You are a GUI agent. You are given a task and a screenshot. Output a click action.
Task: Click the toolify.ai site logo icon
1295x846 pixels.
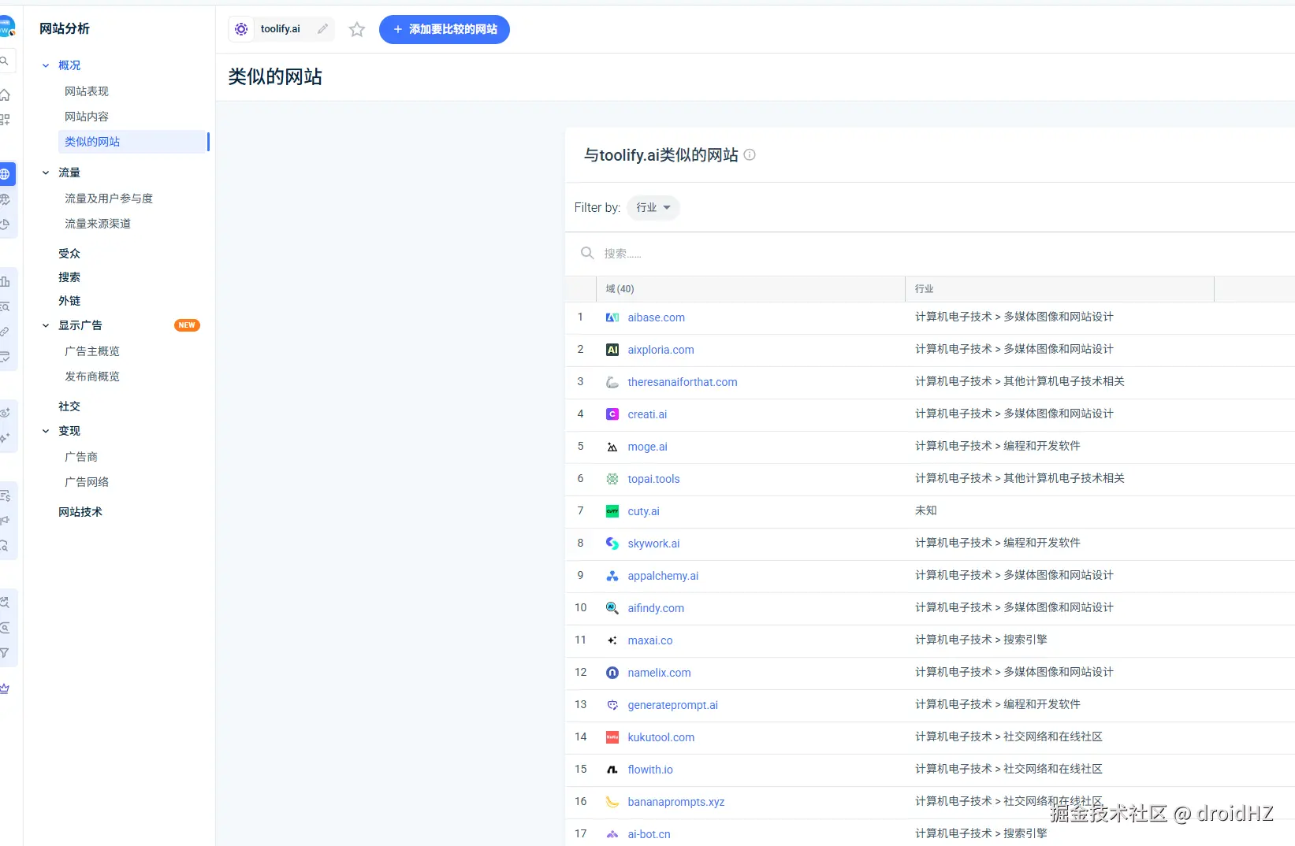pos(242,29)
